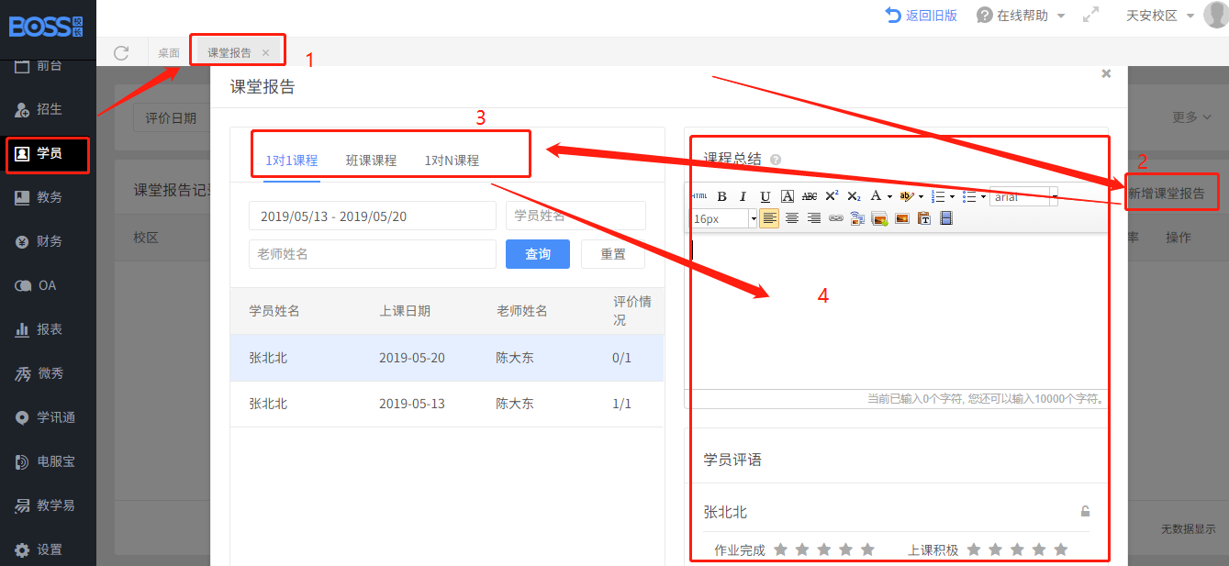Open 教务 in sidebar
Image resolution: width=1229 pixels, height=566 pixels.
48,197
